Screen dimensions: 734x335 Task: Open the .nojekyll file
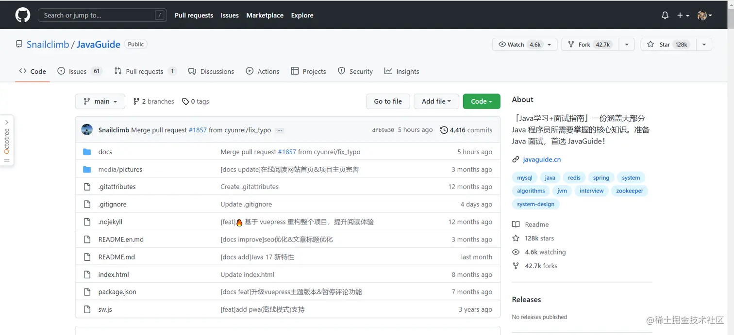pos(110,222)
